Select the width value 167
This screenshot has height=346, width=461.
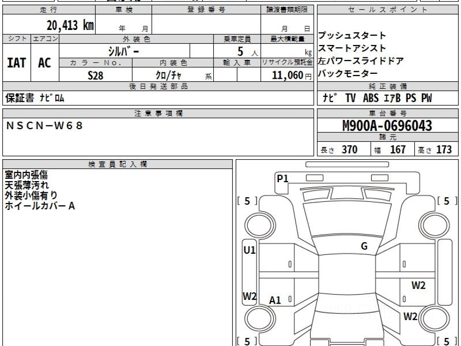coord(398,150)
